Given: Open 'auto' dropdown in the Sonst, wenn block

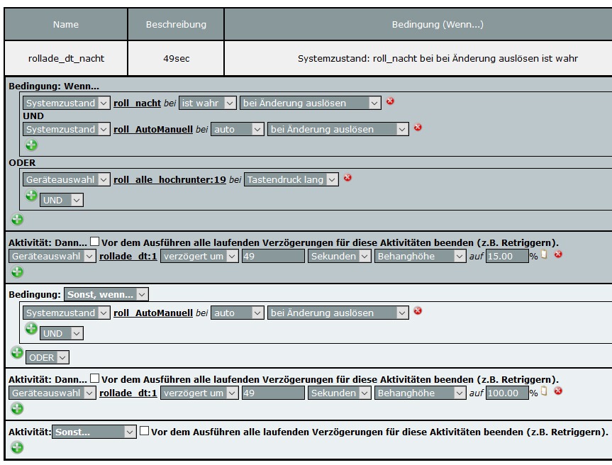Looking at the screenshot, I should pyautogui.click(x=238, y=313).
